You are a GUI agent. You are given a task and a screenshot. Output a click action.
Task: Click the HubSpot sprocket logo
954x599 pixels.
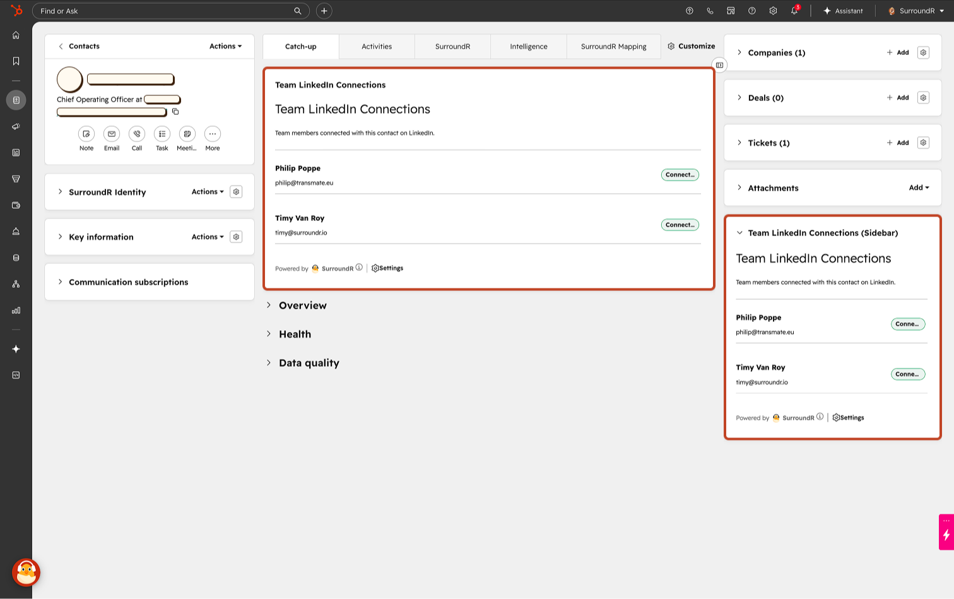[16, 11]
